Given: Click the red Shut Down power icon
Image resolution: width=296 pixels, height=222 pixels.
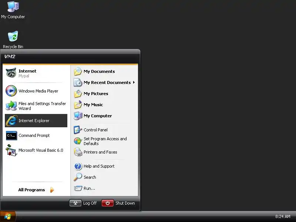Looking at the screenshot, I should [x=107, y=203].
